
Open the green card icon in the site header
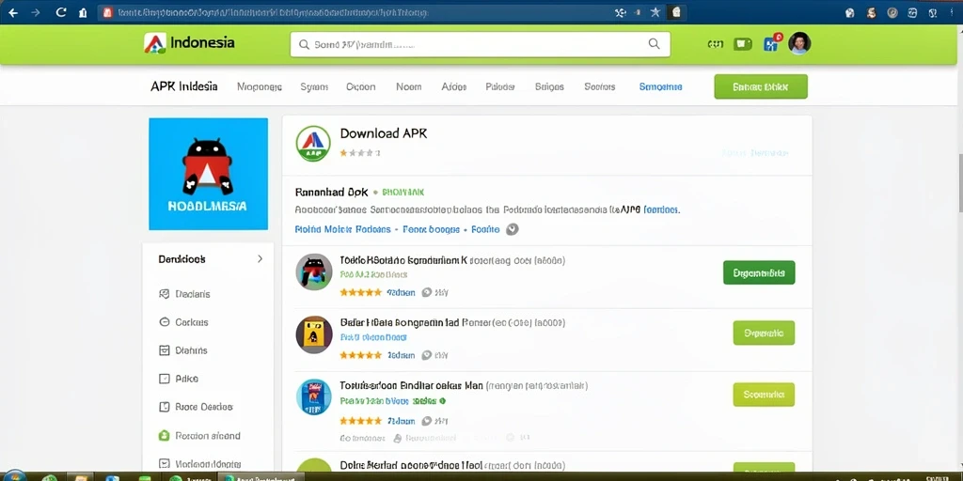(743, 43)
